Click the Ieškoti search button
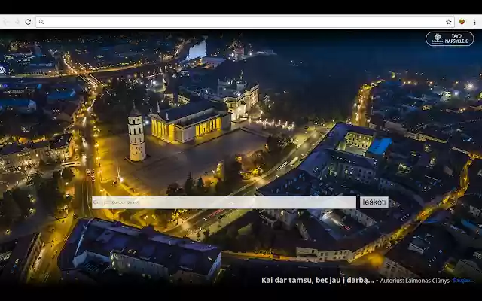This screenshot has height=301, width=482. pyautogui.click(x=374, y=202)
